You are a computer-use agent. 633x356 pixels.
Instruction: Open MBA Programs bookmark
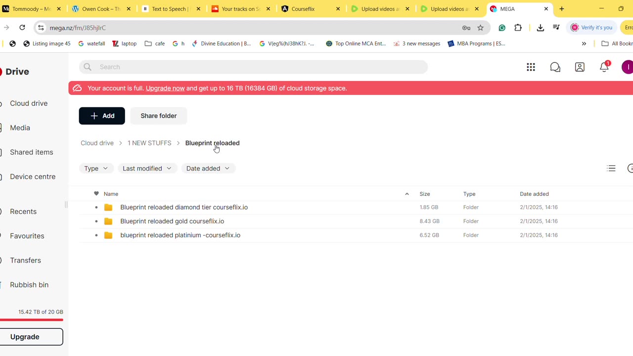477,44
